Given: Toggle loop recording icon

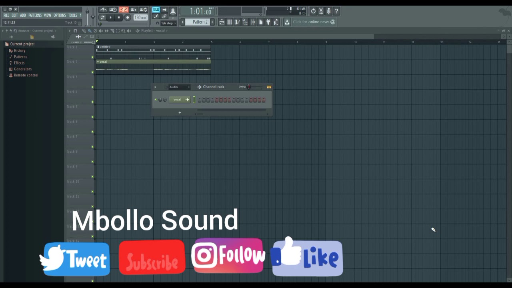Looking at the screenshot, I should point(144,10).
